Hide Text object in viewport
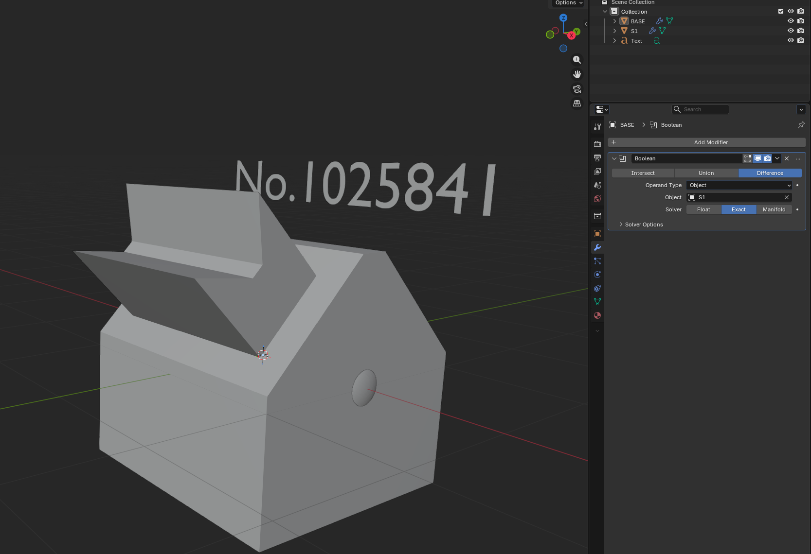 pos(791,40)
